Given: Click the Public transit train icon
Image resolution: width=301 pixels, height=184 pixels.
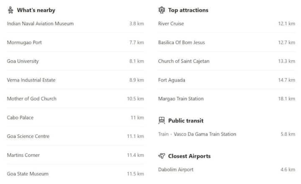Looking at the screenshot, I should click(162, 120).
